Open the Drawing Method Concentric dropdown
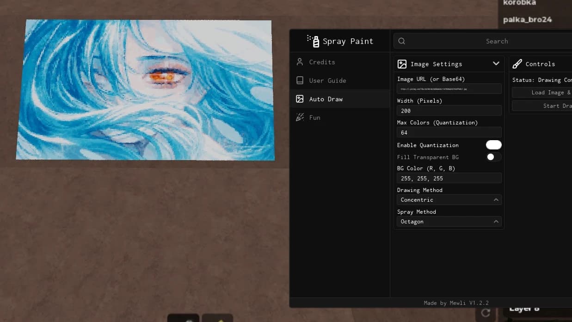This screenshot has width=572, height=322. (449, 200)
